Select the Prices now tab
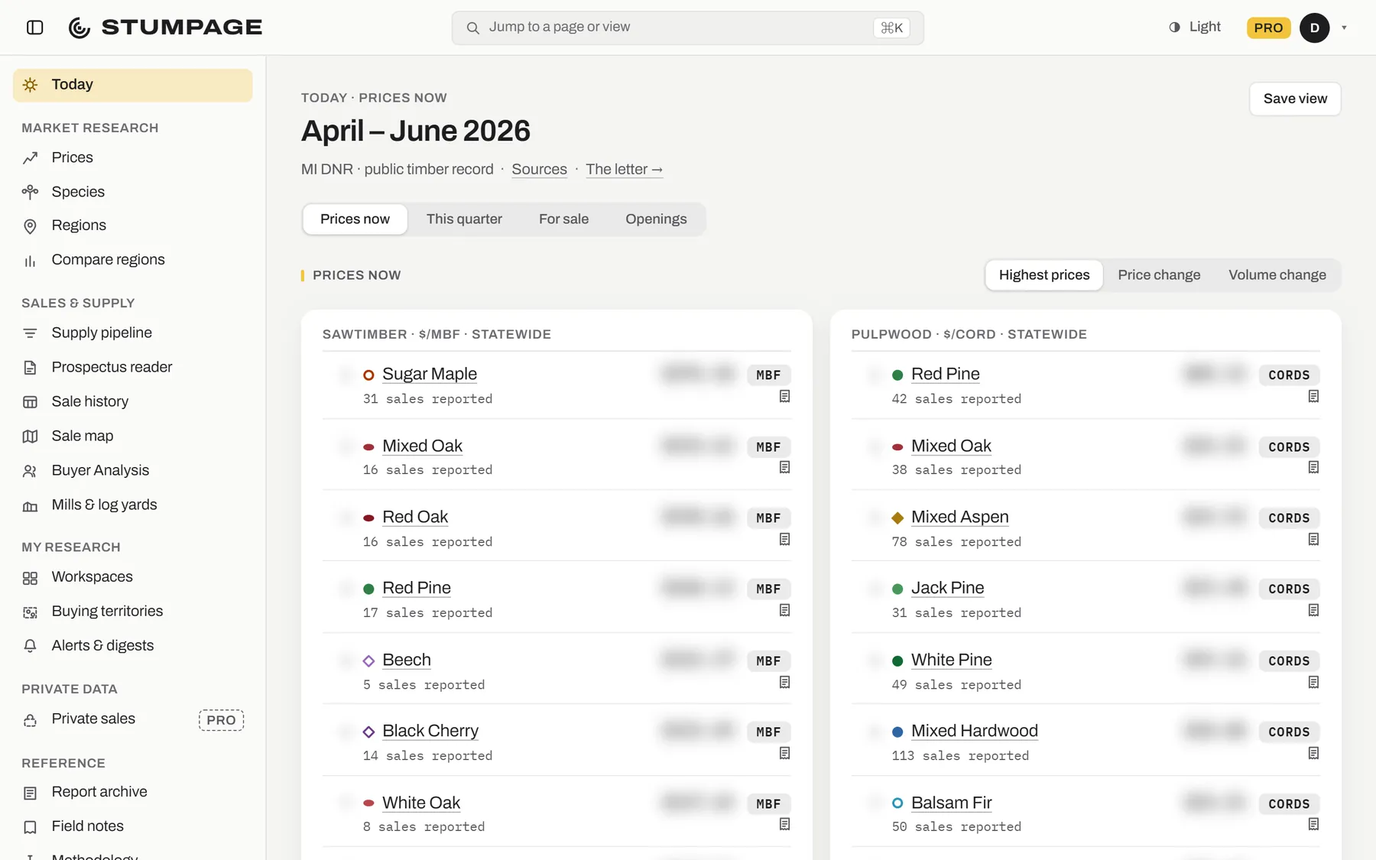Viewport: 1376px width, 860px height. click(355, 219)
